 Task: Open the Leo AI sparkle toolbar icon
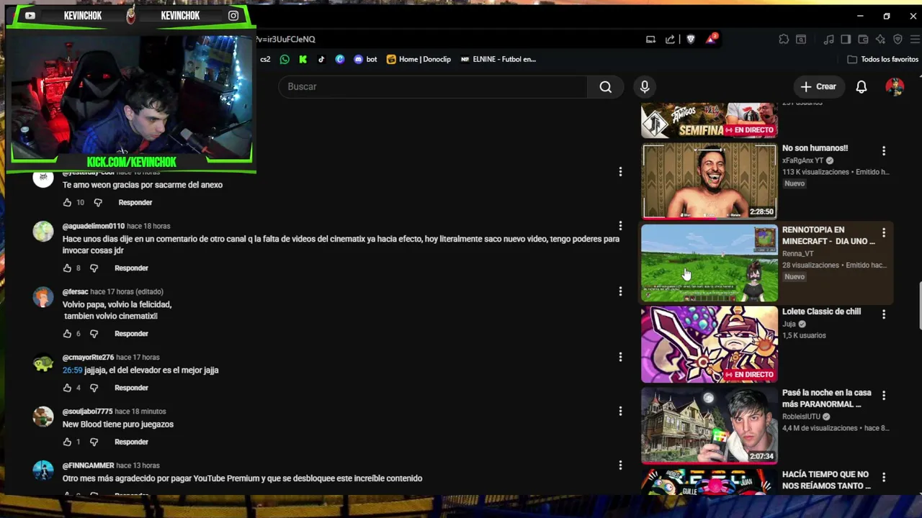click(x=880, y=39)
